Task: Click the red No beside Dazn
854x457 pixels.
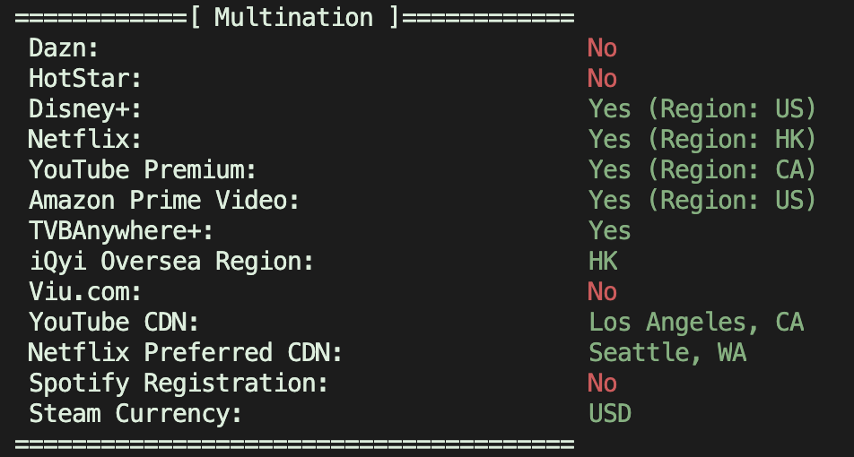Action: point(602,48)
